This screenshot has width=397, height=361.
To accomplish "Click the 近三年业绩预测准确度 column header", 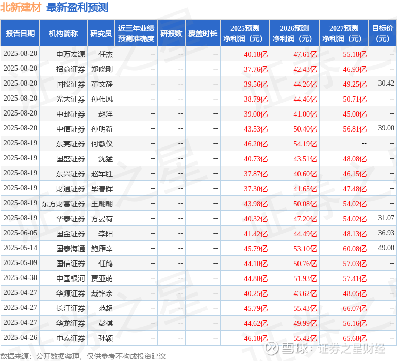I will coord(136,33).
